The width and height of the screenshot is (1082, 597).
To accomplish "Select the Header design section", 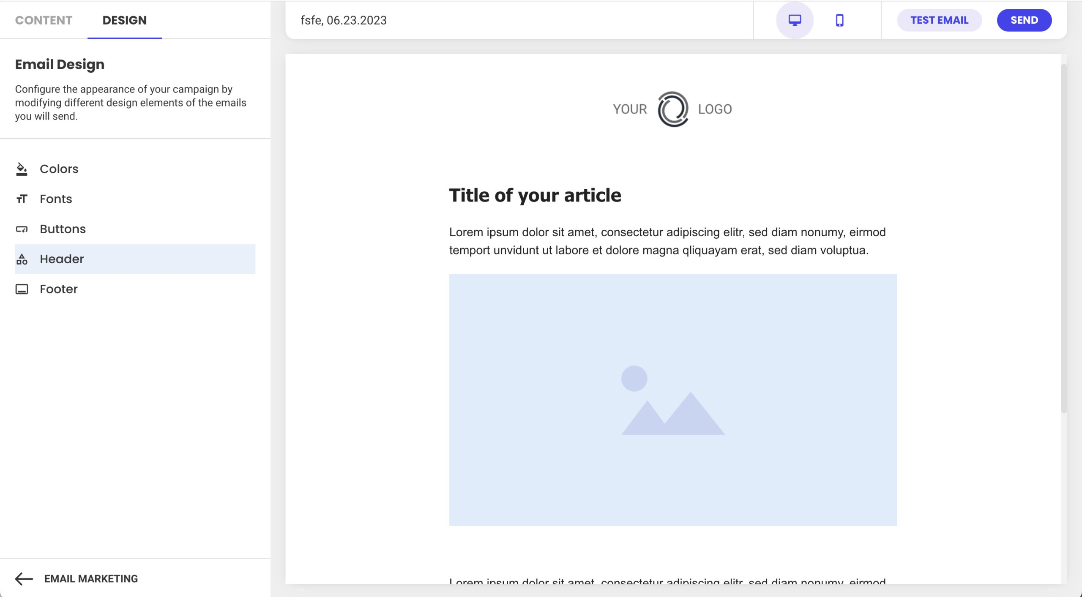I will [135, 259].
